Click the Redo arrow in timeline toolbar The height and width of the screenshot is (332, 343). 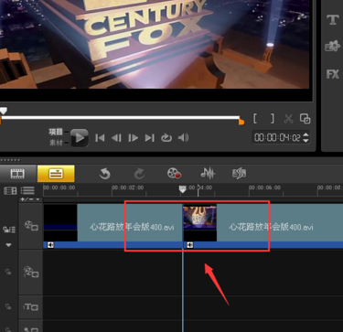coord(139,174)
